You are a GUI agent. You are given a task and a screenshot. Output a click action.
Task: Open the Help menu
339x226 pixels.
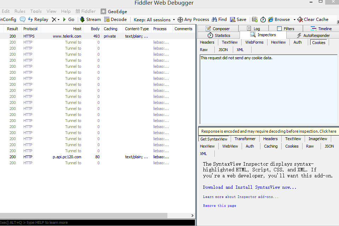pos(66,11)
